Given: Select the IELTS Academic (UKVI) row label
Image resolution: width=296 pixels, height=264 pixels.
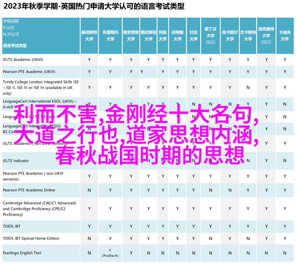Looking at the screenshot, I should pyautogui.click(x=23, y=60).
